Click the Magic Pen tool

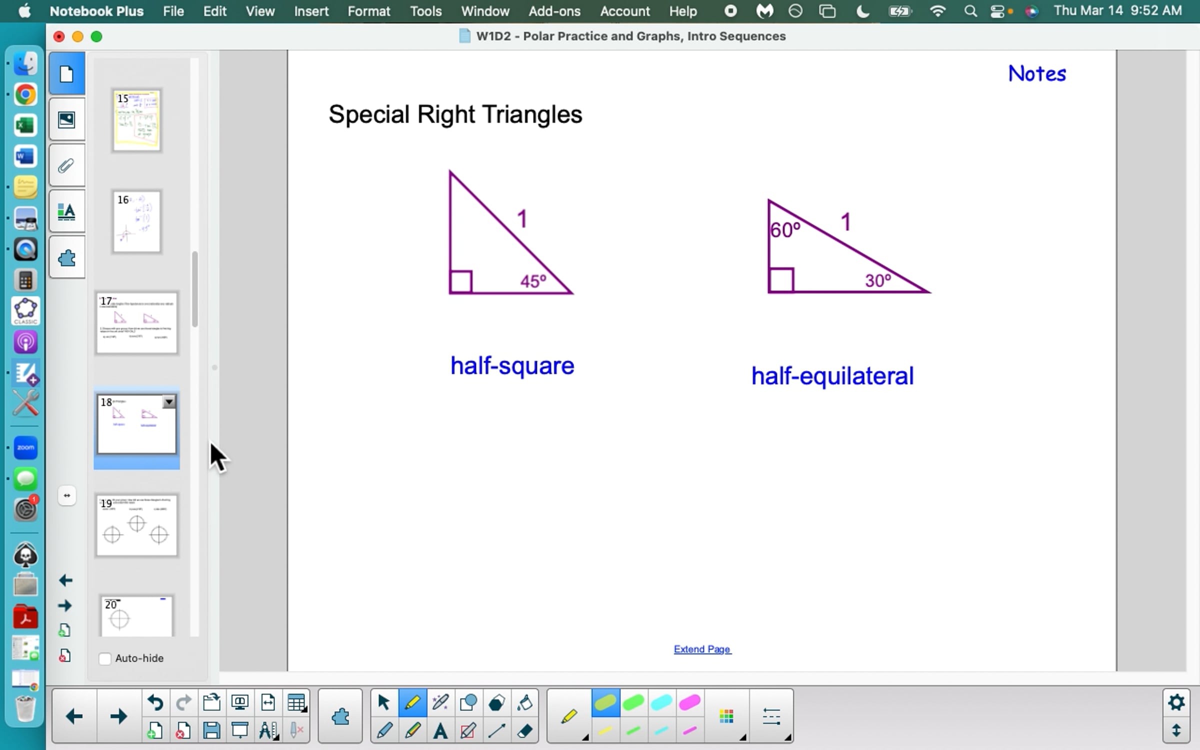(440, 702)
